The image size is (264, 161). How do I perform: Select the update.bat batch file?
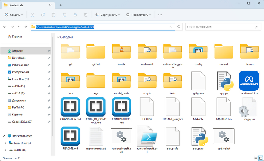pyautogui.click(x=224, y=137)
